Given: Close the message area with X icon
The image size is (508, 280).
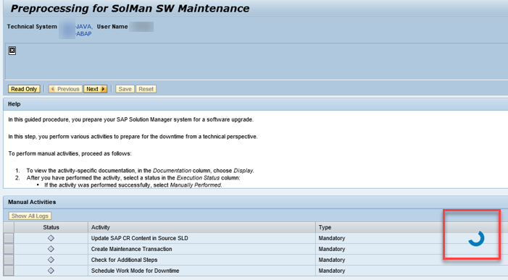Looking at the screenshot, I should coord(12,51).
